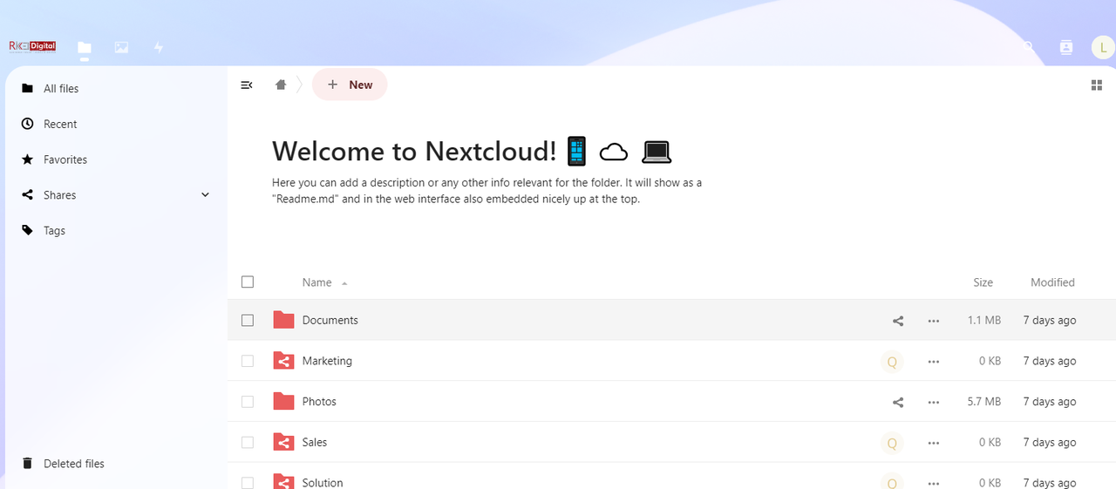Click the Sales shared folder icon
1116x489 pixels.
tap(283, 442)
